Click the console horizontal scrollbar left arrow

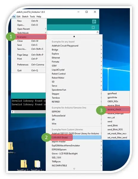click(13, 112)
